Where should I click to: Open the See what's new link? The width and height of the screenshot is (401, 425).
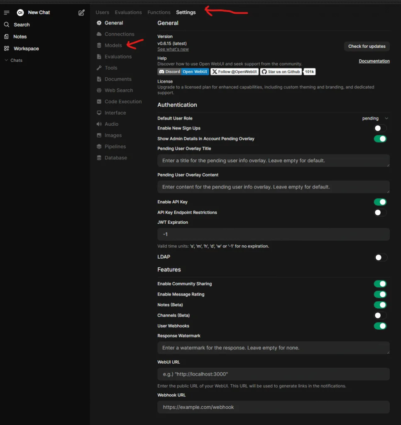(173, 49)
